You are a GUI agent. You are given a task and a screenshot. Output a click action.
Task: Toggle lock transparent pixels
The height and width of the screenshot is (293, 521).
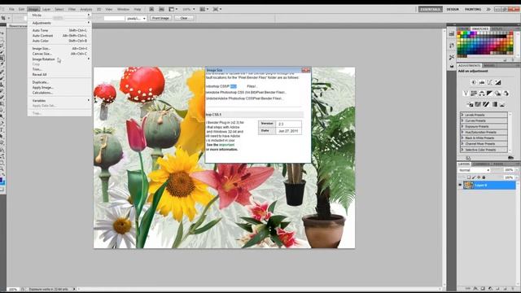(469, 177)
